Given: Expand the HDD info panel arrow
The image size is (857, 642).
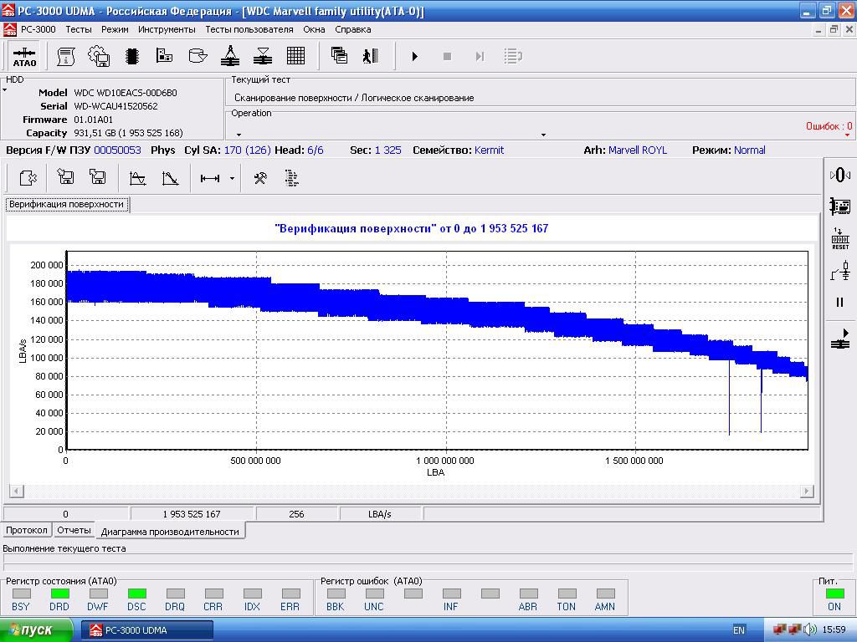Looking at the screenshot, I should (5, 89).
